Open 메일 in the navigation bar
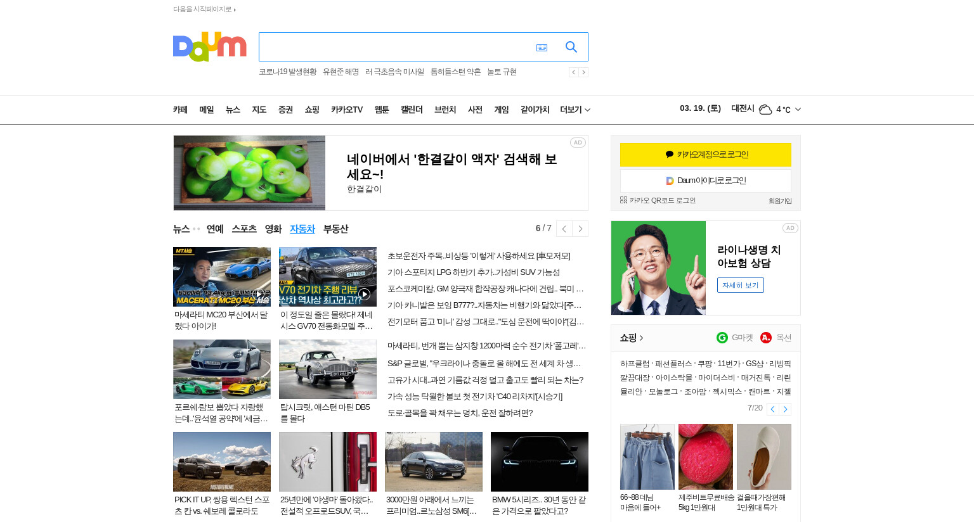This screenshot has width=974, height=522. tap(207, 110)
